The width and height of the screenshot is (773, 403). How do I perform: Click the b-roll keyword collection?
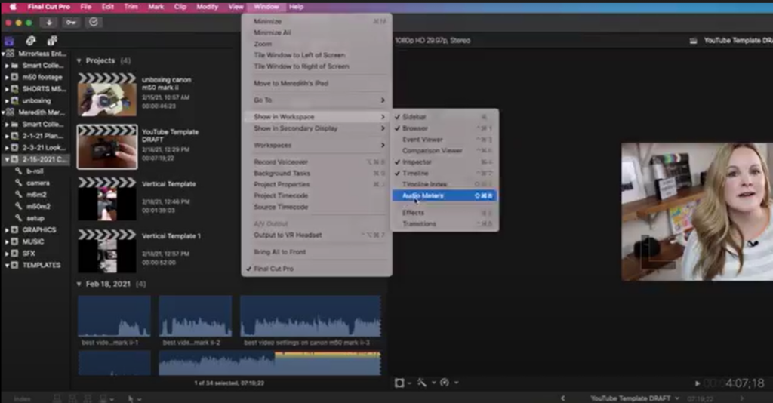(35, 171)
